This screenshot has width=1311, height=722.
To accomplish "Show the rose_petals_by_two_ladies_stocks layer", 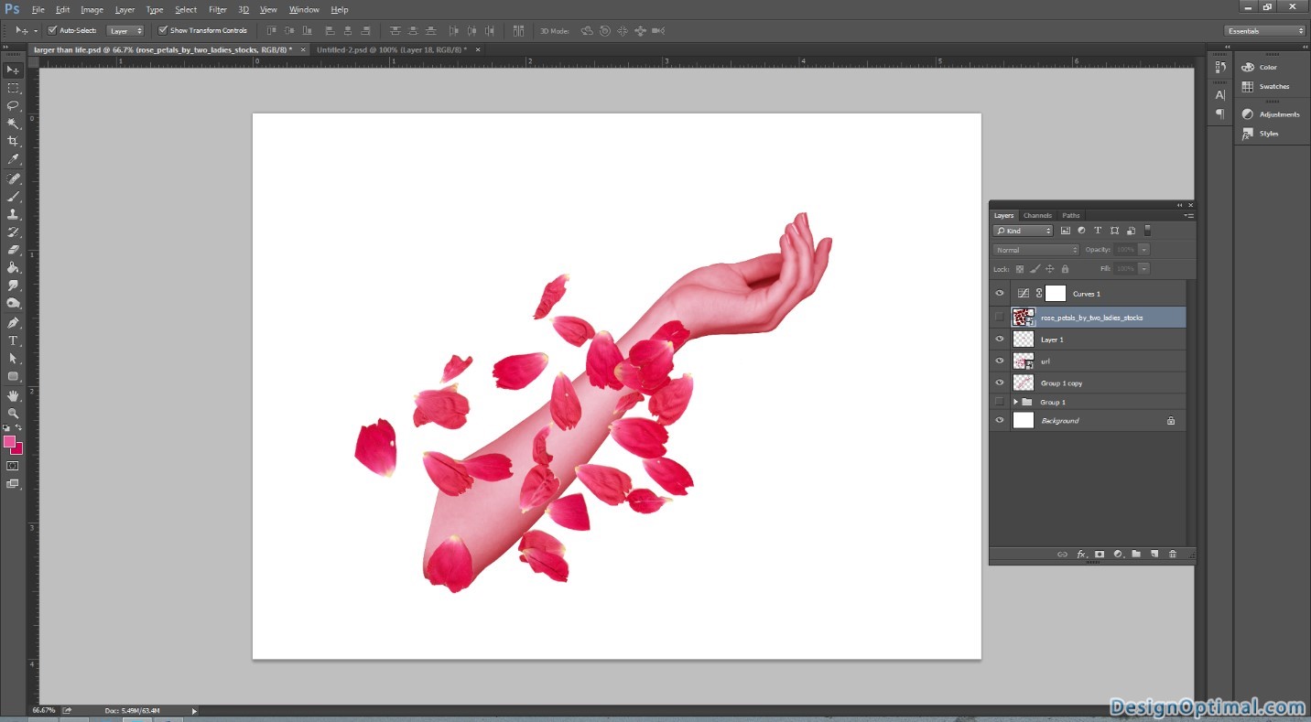I will coord(1000,317).
